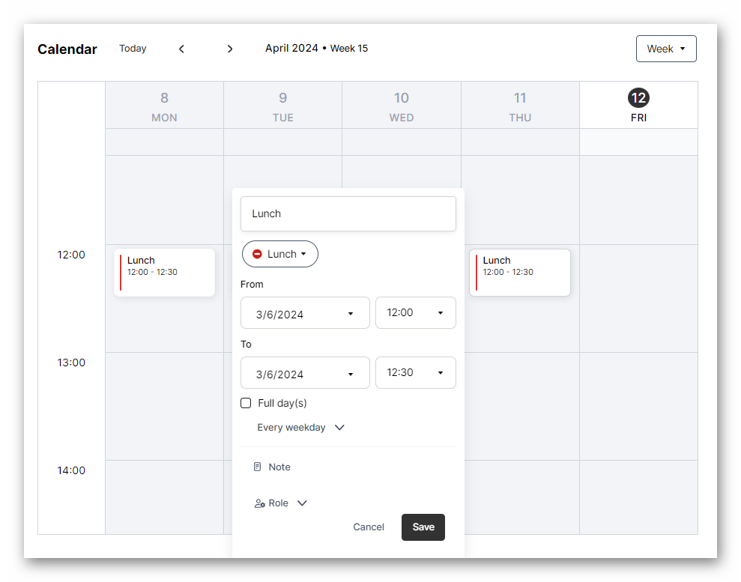Open the Week view dropdown
The image size is (741, 582).
(666, 49)
